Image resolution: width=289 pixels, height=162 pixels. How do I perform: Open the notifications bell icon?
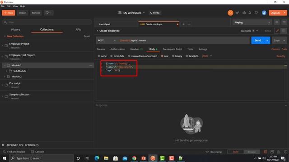tap(250, 13)
